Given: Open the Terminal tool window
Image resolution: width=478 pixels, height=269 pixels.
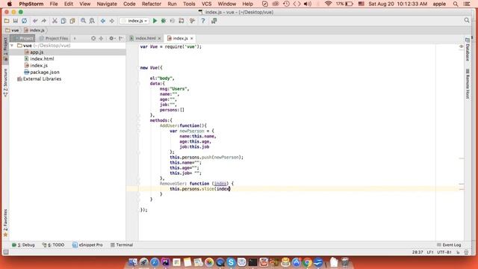Looking at the screenshot, I should tap(122, 245).
